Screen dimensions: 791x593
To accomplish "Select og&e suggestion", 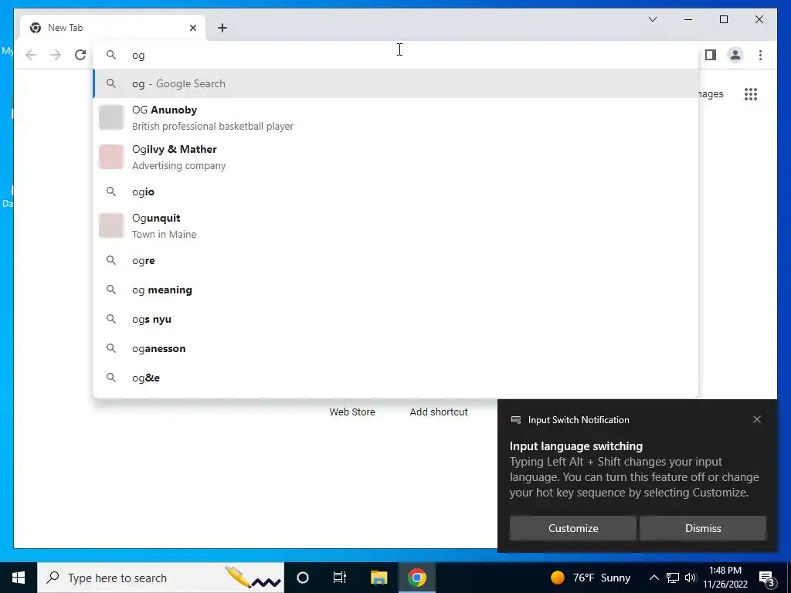I will pyautogui.click(x=395, y=378).
